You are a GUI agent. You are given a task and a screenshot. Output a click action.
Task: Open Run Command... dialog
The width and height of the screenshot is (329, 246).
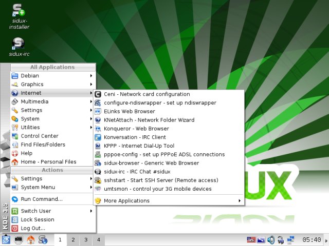[42, 199]
